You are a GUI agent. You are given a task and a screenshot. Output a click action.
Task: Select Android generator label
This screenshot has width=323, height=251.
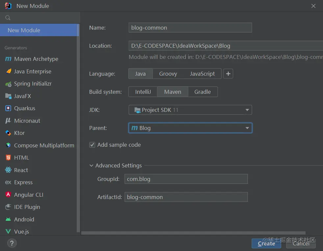[x=24, y=219]
